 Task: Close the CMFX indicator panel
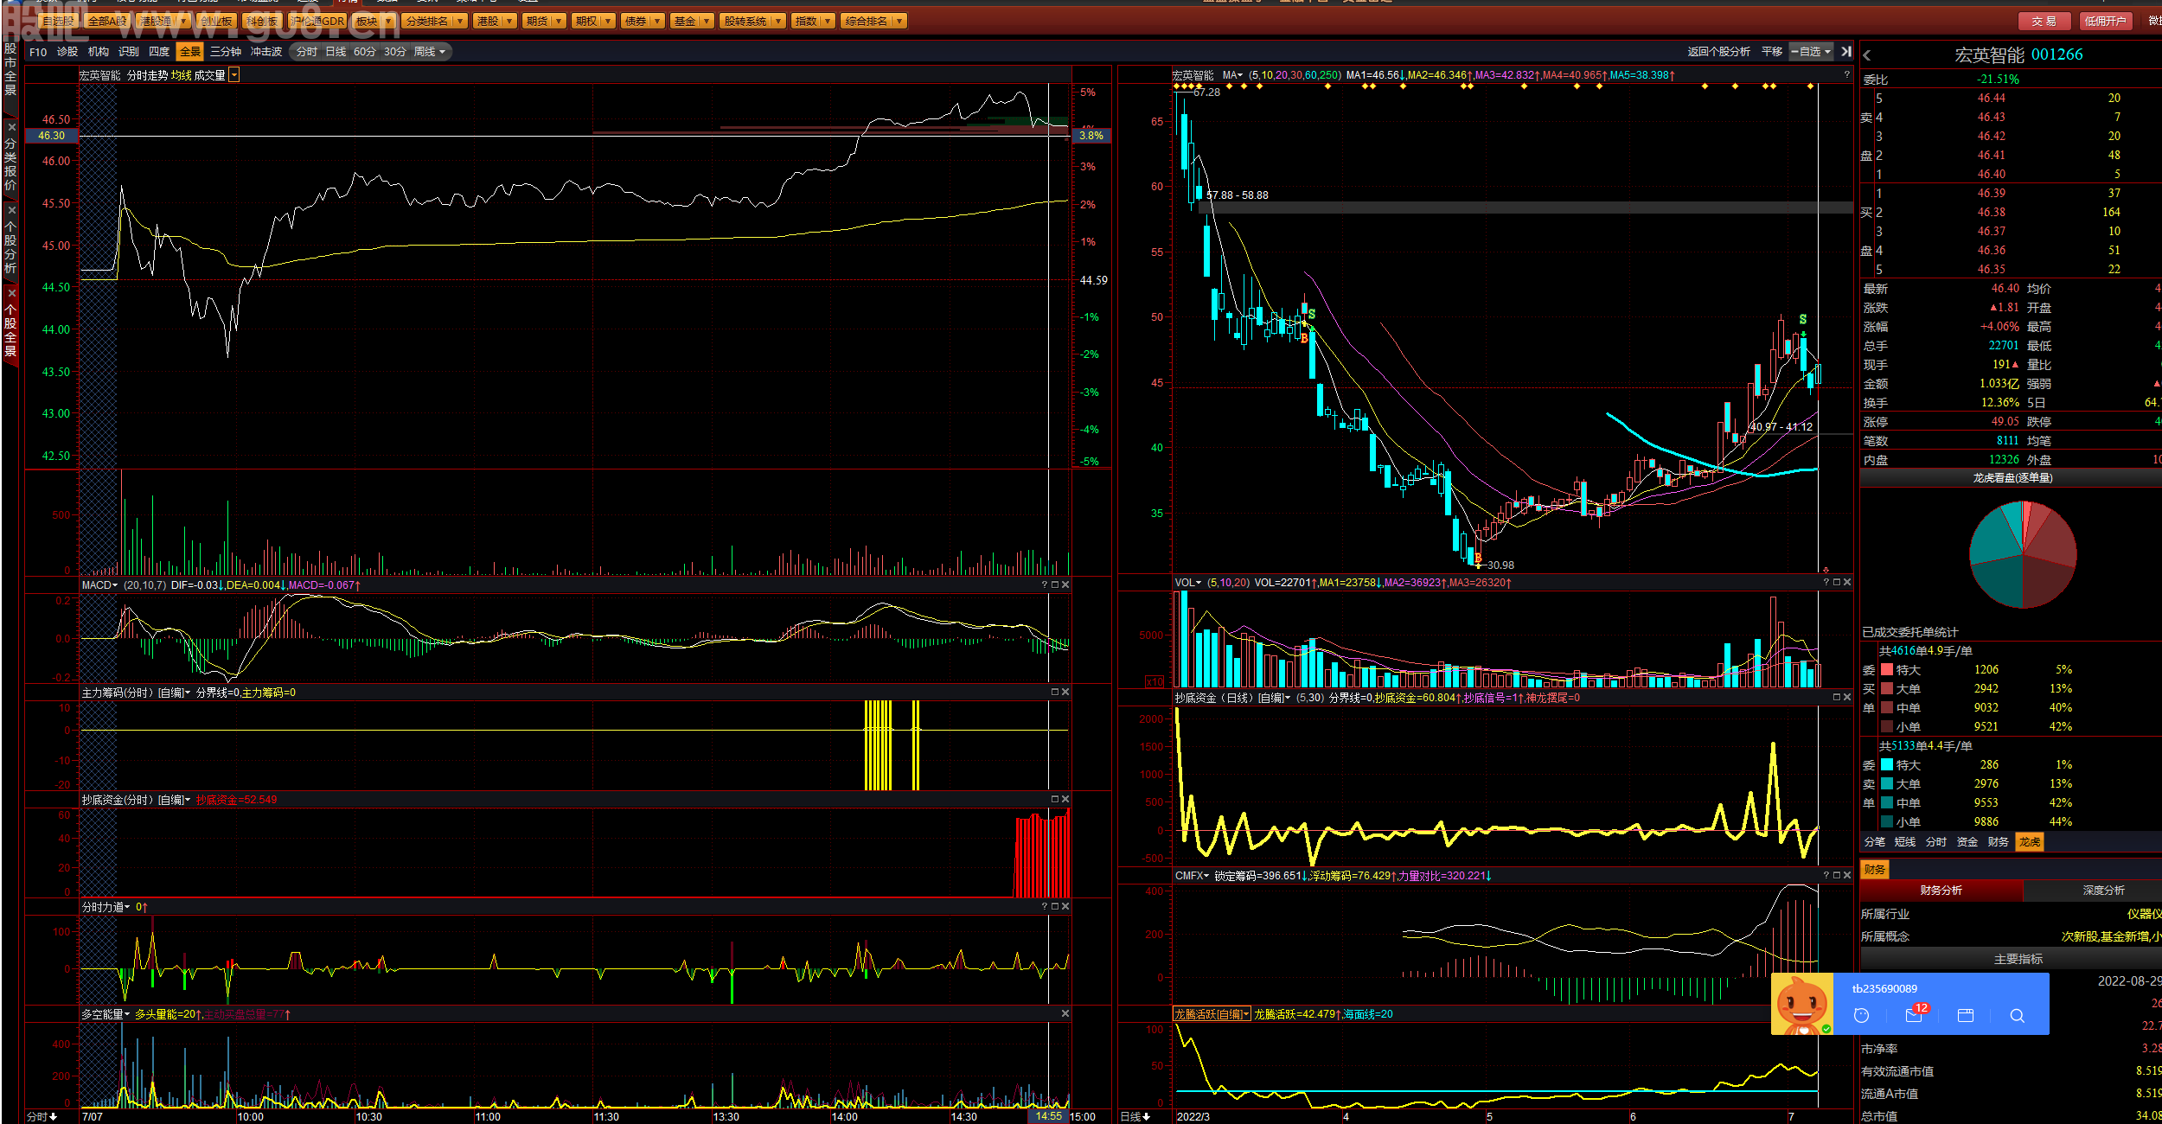click(x=1847, y=876)
